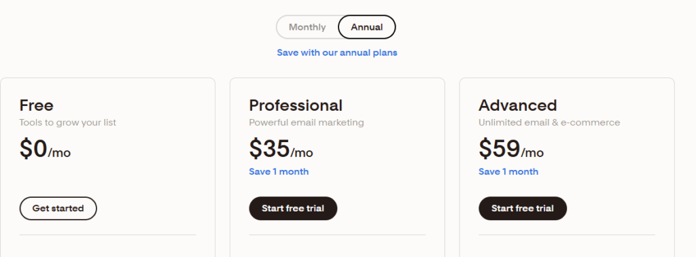Screen dimensions: 696x257
Task: Click the divider line in Free card
Action: point(107,235)
